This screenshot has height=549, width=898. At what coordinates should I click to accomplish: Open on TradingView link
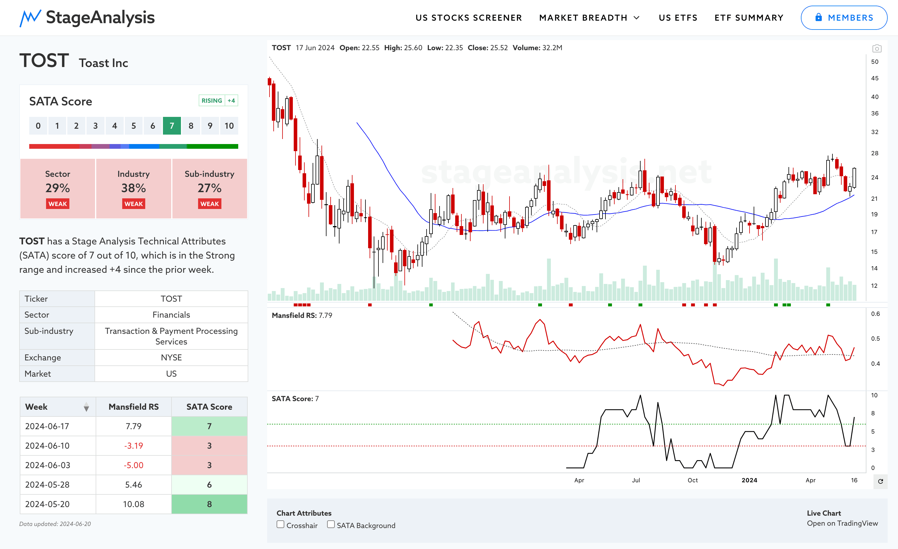coord(842,523)
